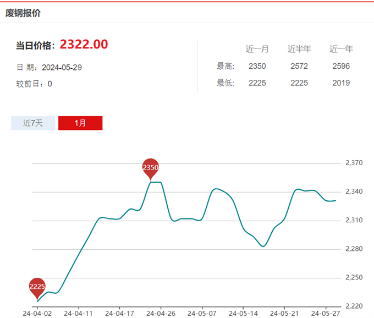374x318 pixels.
Task: Click the one-year low value 2019
Action: 341,83
